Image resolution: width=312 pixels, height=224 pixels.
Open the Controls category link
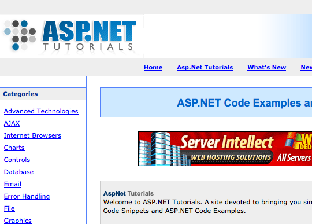click(17, 160)
